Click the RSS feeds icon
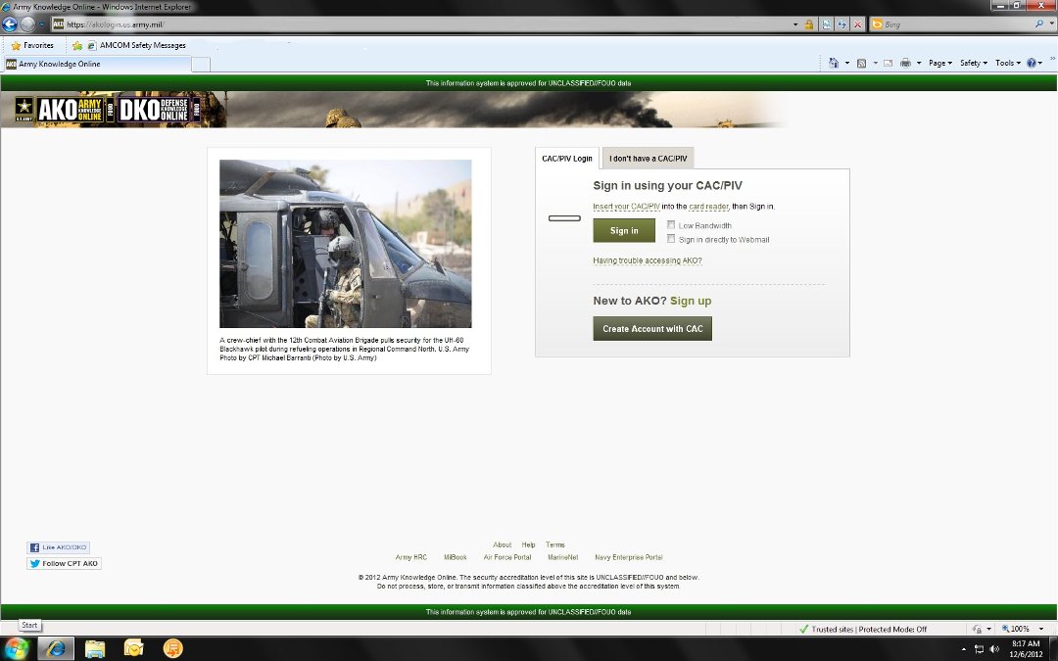 click(x=862, y=63)
